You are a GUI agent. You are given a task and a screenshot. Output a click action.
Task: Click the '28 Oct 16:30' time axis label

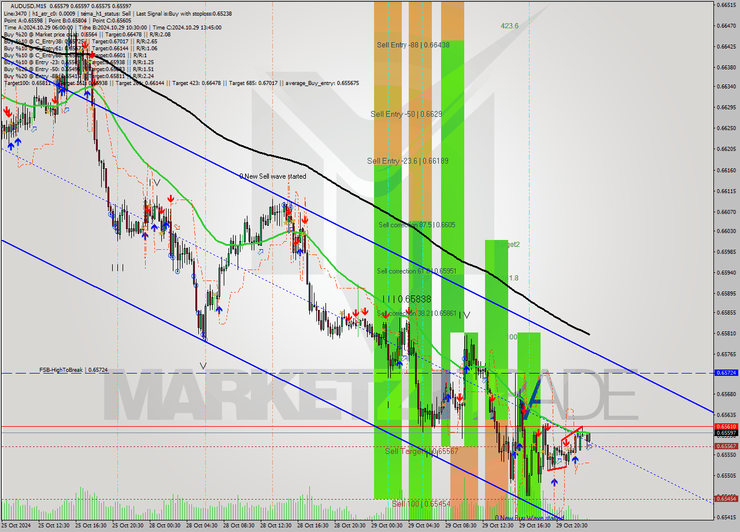[x=313, y=526]
